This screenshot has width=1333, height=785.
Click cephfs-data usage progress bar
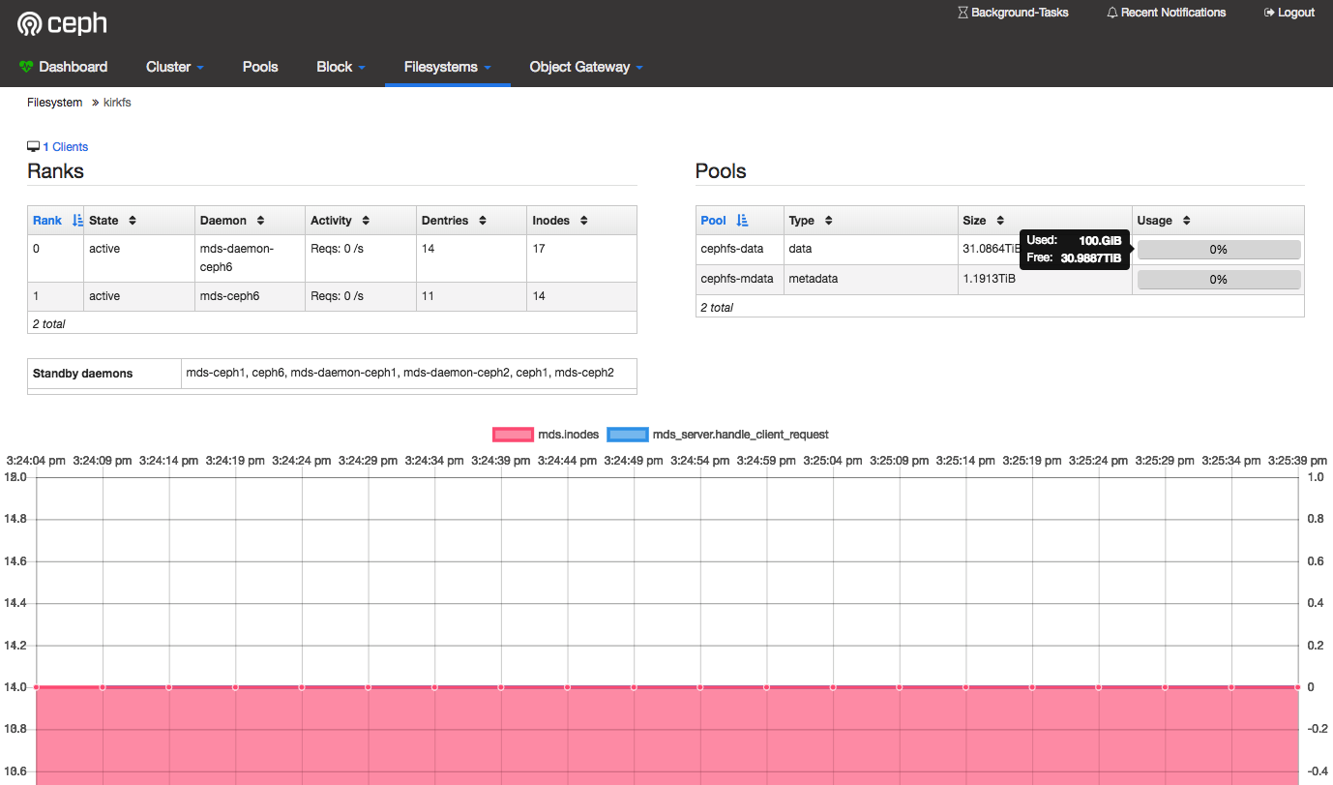coord(1218,250)
